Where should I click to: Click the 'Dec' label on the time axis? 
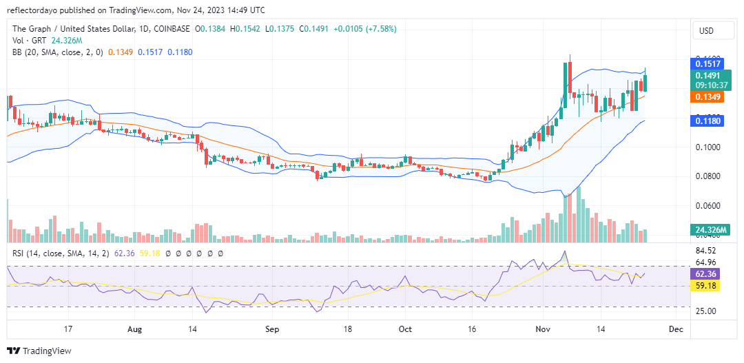[x=674, y=329]
